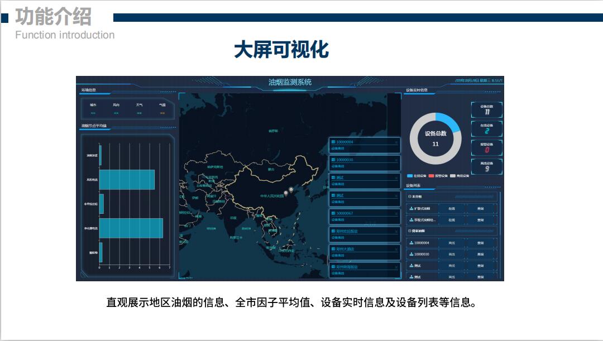
Task: Click the 离线设备 counter card showing 9
Action: pos(486,166)
